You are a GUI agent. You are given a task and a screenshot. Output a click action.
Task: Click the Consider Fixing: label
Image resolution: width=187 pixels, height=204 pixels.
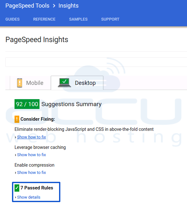(38, 119)
